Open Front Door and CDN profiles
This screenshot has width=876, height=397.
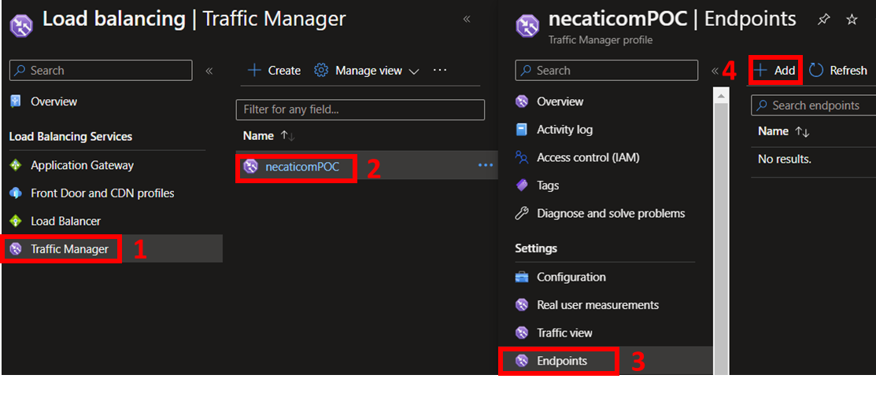pyautogui.click(x=102, y=193)
